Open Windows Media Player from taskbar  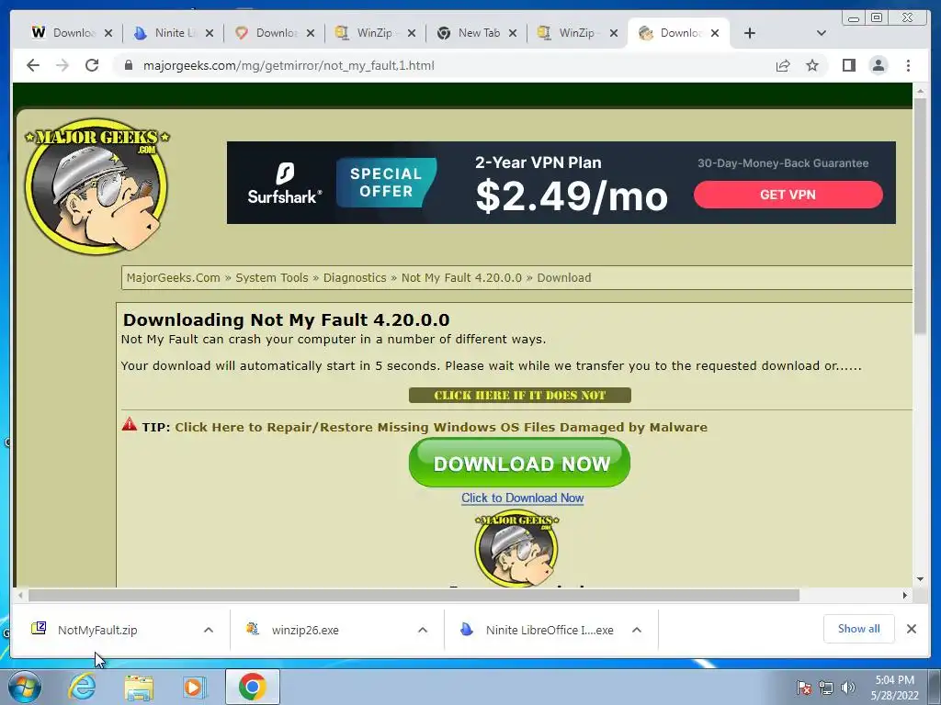[x=195, y=687]
